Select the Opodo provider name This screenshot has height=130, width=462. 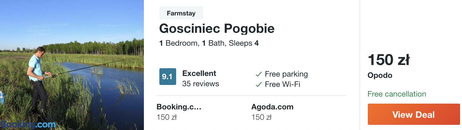click(380, 76)
